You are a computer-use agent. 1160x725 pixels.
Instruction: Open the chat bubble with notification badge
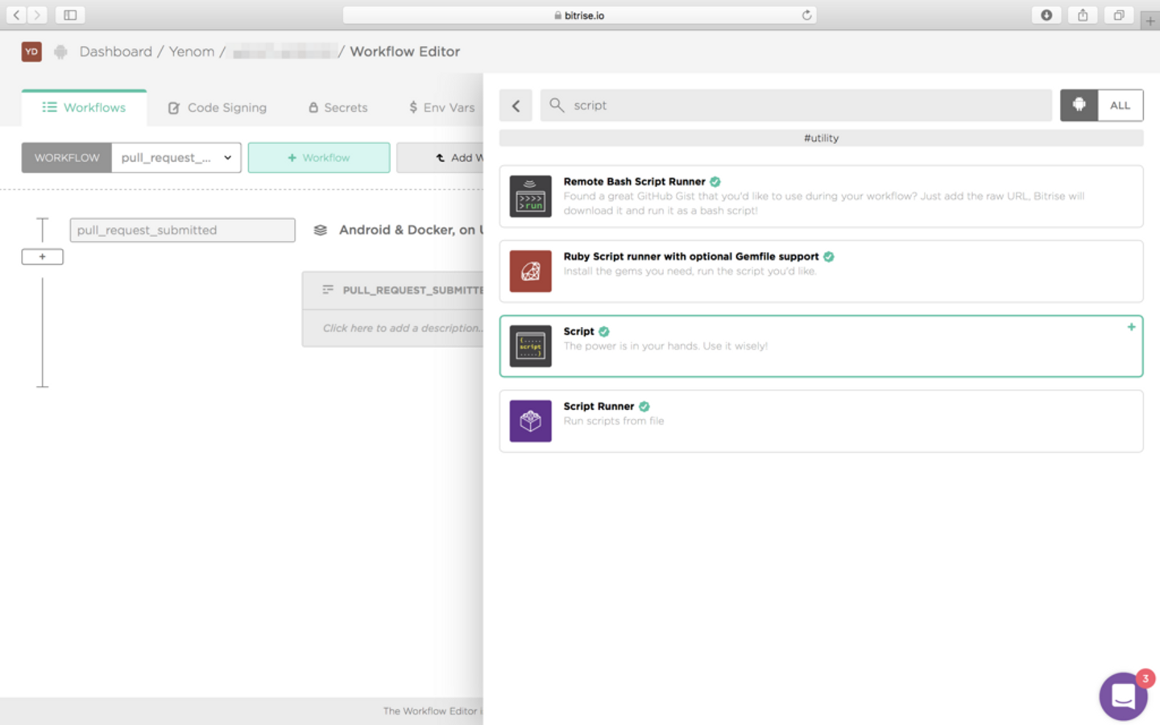(x=1124, y=695)
